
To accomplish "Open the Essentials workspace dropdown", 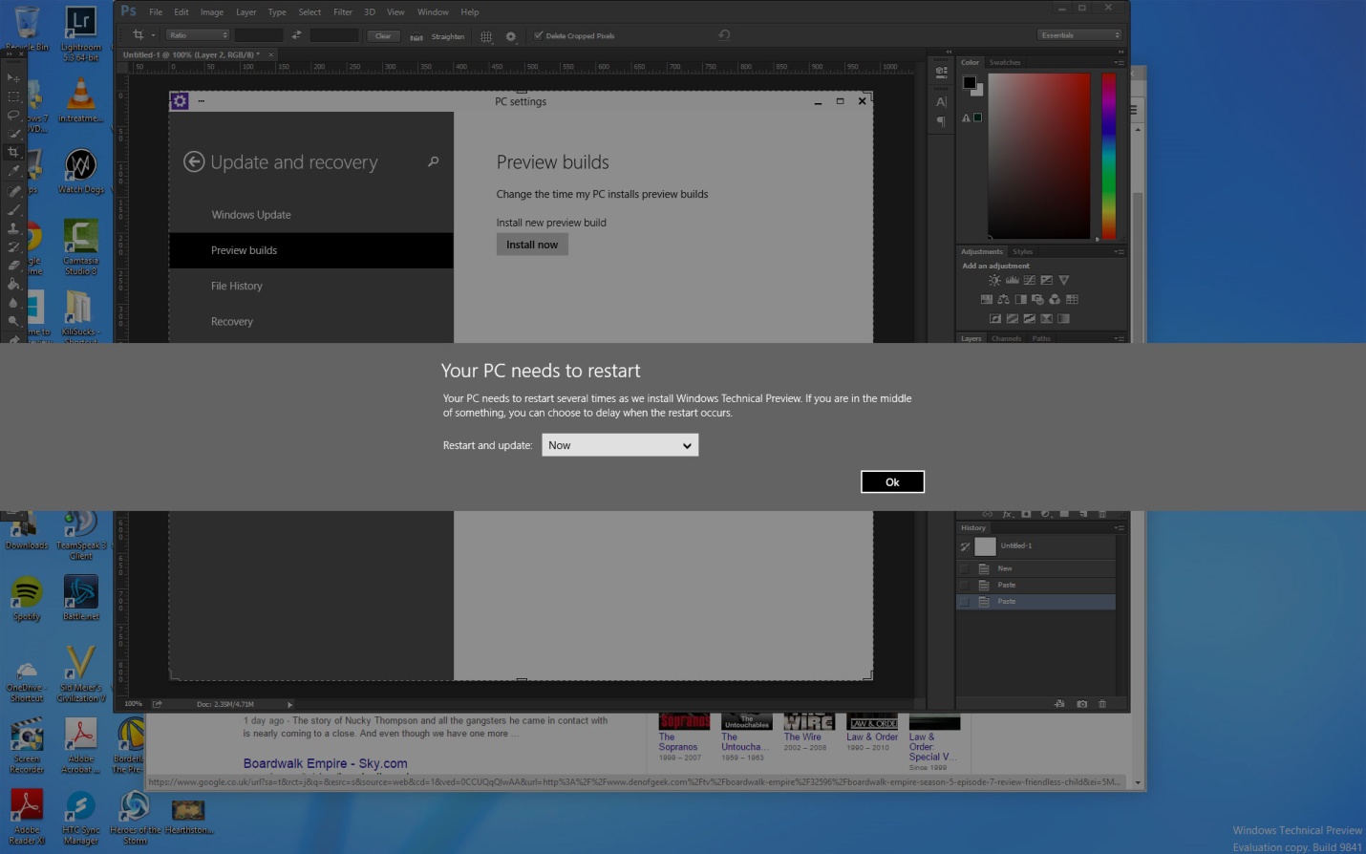I will tap(1079, 35).
